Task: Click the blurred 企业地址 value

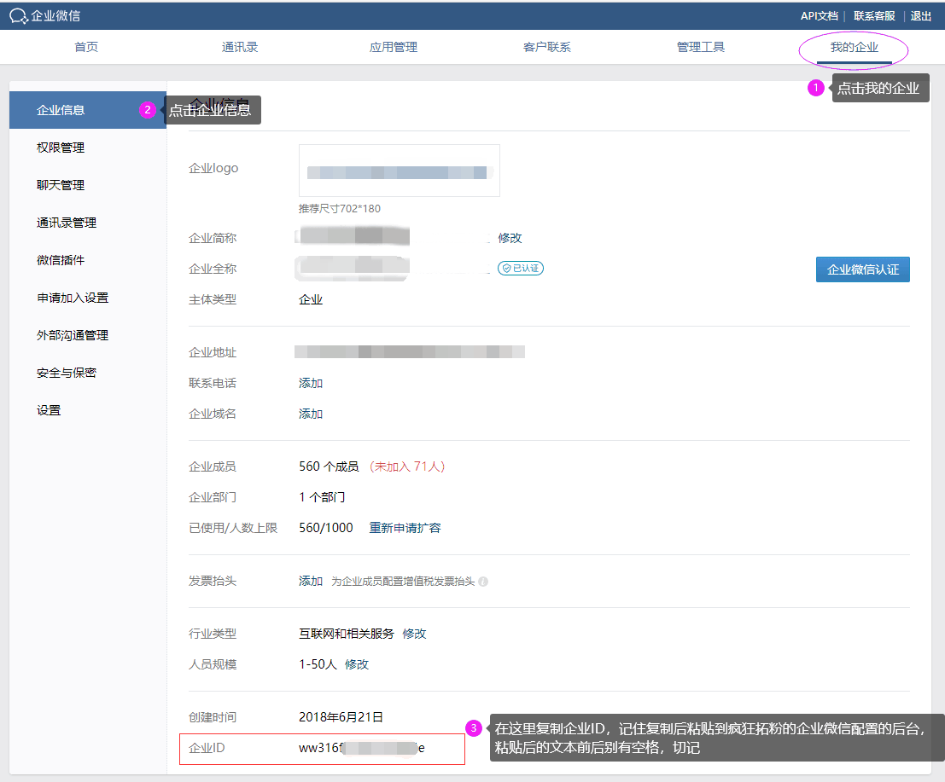Action: click(410, 352)
